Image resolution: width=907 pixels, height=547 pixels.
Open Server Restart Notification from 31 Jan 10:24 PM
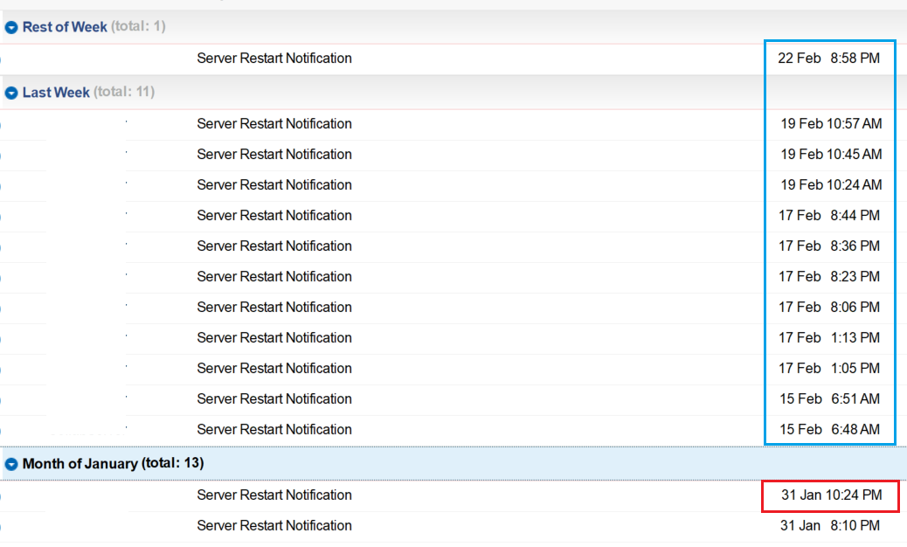(274, 495)
